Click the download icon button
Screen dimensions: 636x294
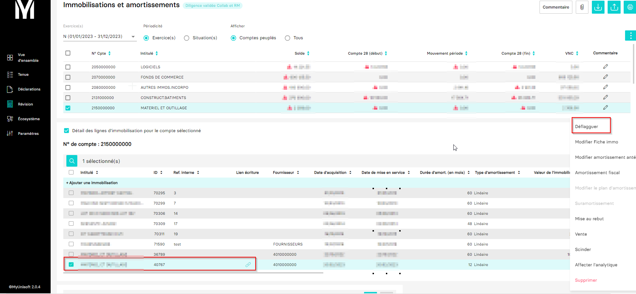click(x=598, y=7)
